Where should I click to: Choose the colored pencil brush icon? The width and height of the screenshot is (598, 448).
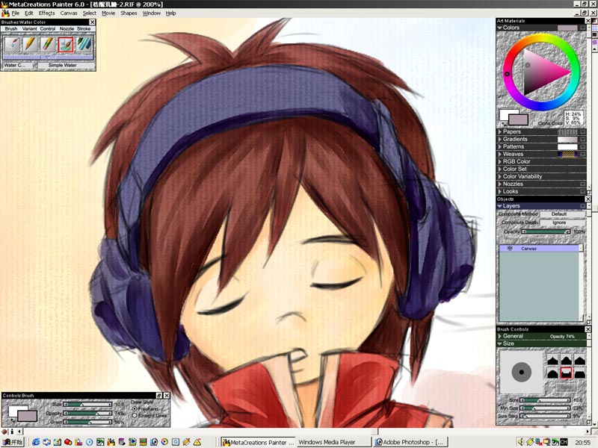click(48, 46)
